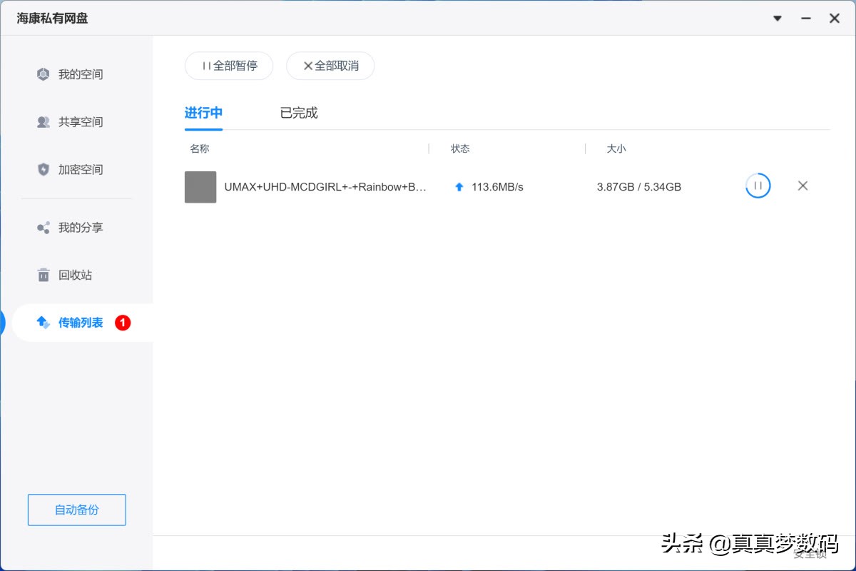Click 全部取消 to cancel all transfers
The height and width of the screenshot is (571, 856).
(x=330, y=65)
